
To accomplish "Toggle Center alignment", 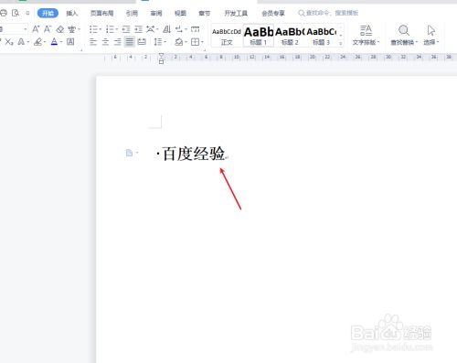I will tap(105, 42).
